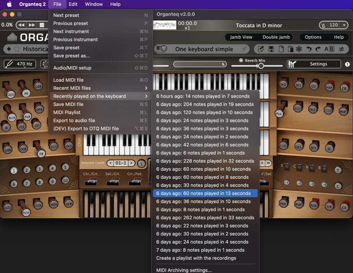The height and width of the screenshot is (273, 353).
Task: Click Create a playlist with the recordings
Action: pos(205,258)
